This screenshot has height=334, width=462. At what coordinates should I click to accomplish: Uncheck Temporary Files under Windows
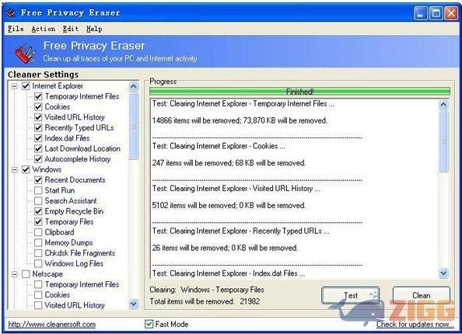(x=38, y=222)
